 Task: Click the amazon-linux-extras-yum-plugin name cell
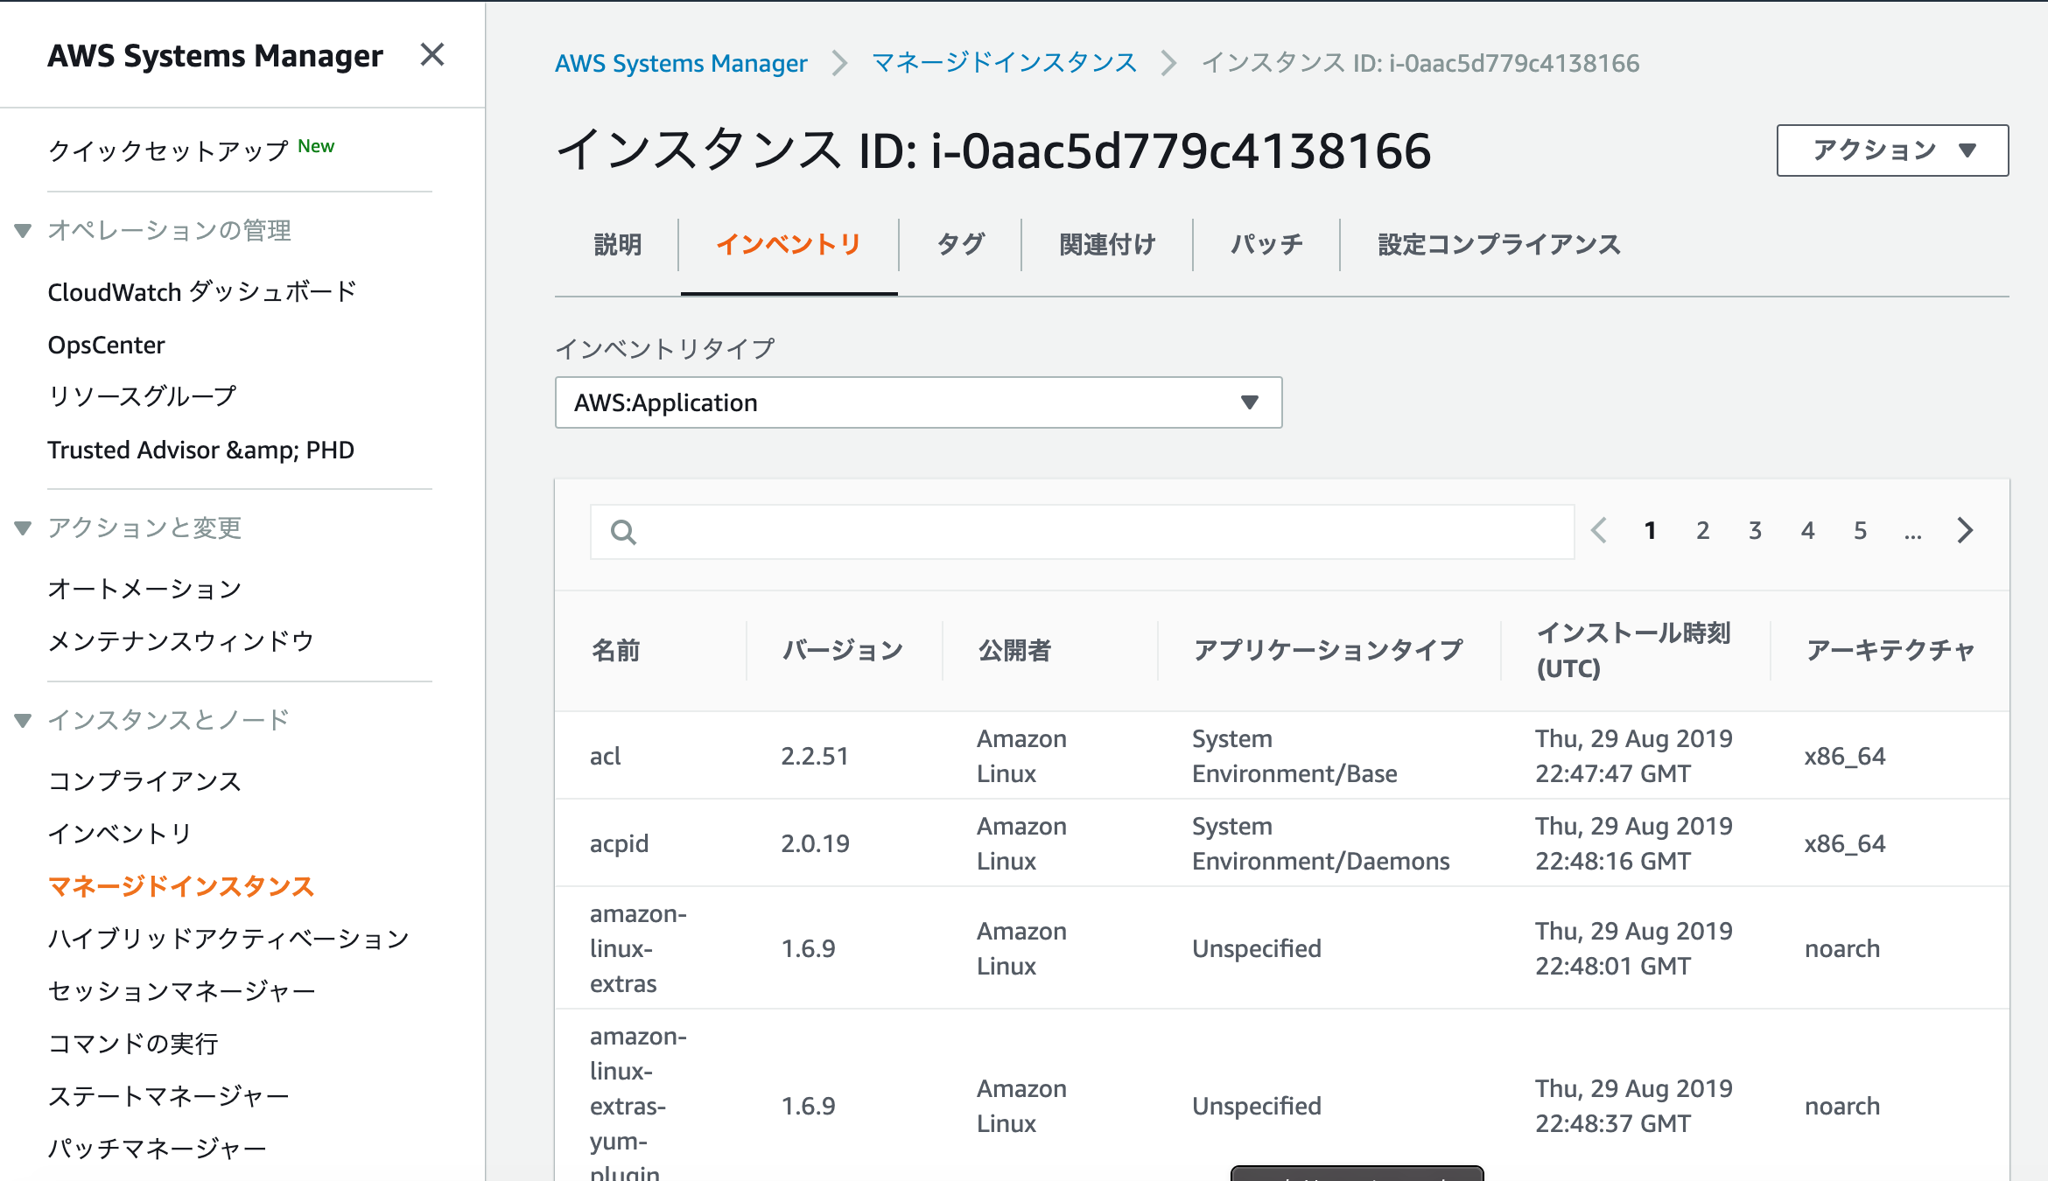(x=638, y=1106)
